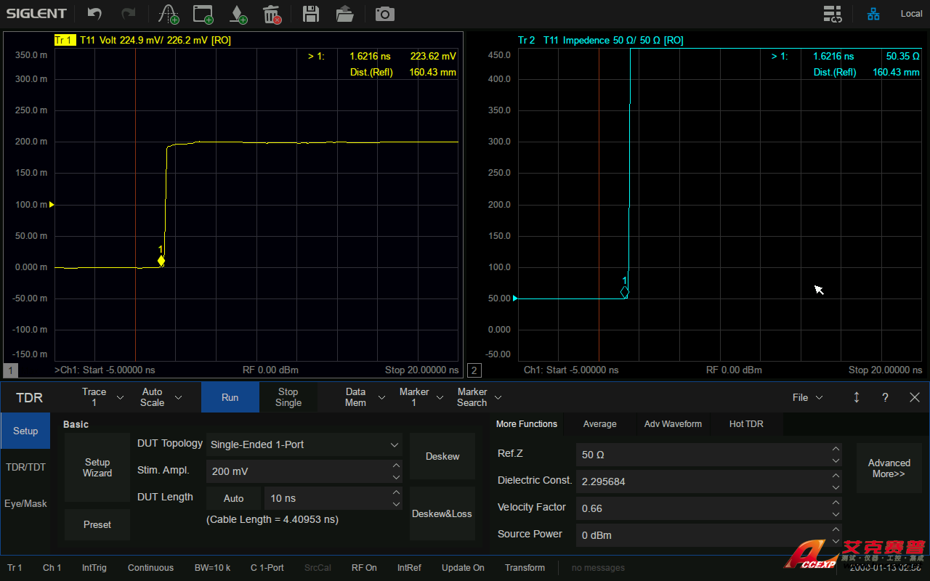Increase the Stim. Ampl. value with up arrow
930x581 pixels.
coord(396,466)
